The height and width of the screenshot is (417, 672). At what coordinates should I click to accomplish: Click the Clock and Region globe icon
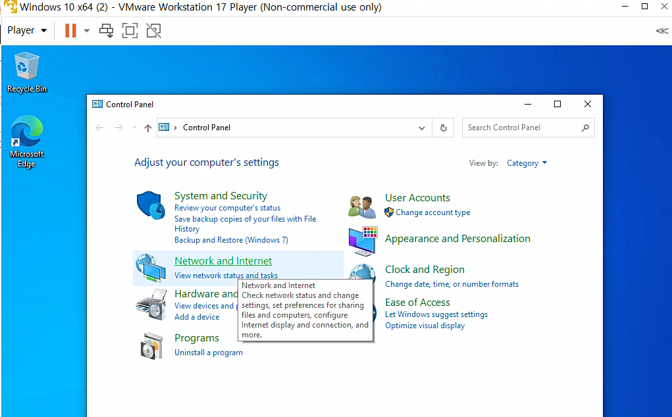click(x=363, y=272)
